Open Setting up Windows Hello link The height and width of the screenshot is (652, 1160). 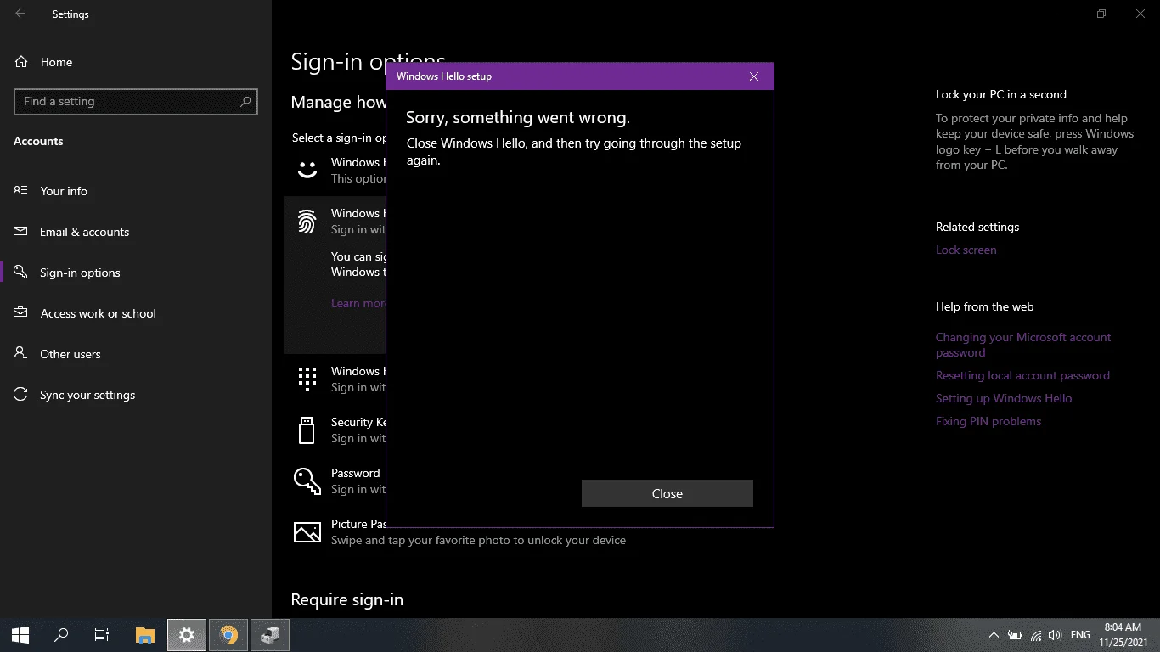pyautogui.click(x=1004, y=398)
